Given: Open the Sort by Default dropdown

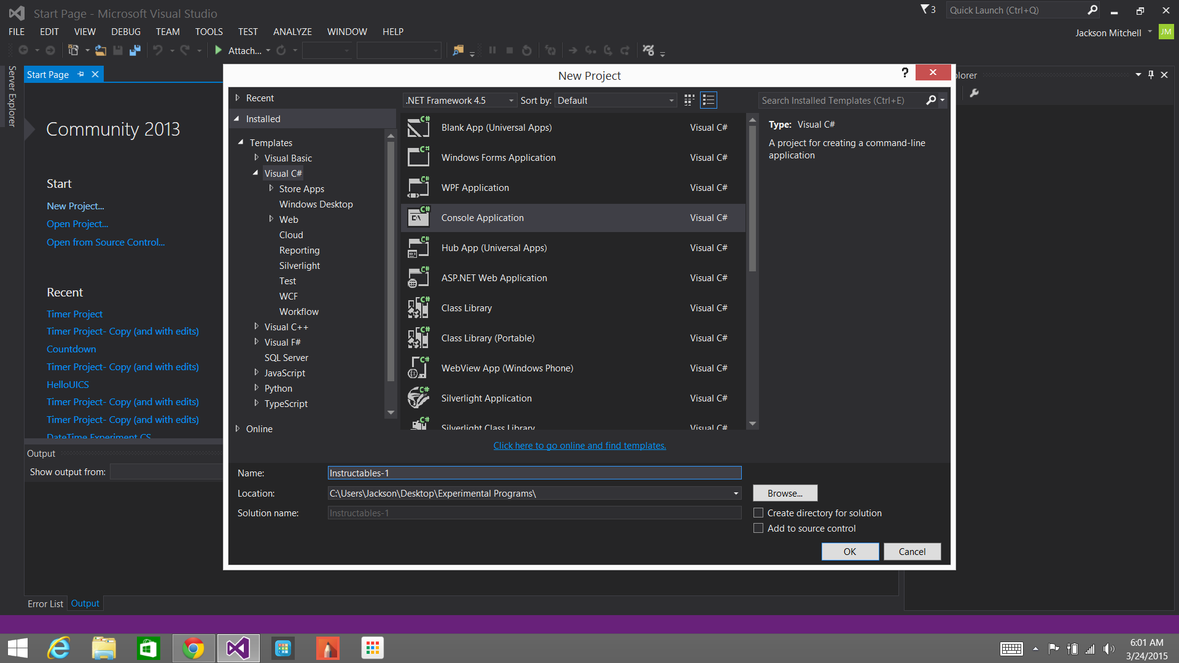Looking at the screenshot, I should 615,100.
